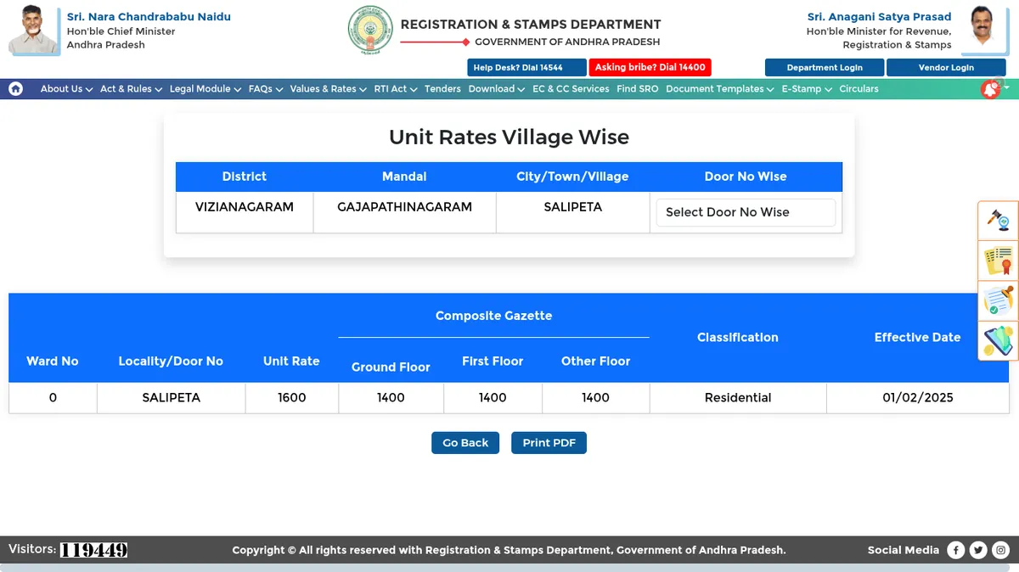Screen dimensions: 1019x572
Task: Open the Asking bribe? Dial 14400 banner
Action: point(650,67)
